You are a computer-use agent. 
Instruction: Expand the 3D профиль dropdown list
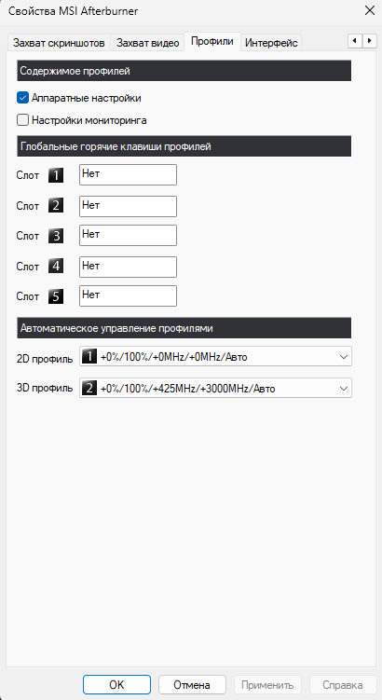pyautogui.click(x=215, y=388)
